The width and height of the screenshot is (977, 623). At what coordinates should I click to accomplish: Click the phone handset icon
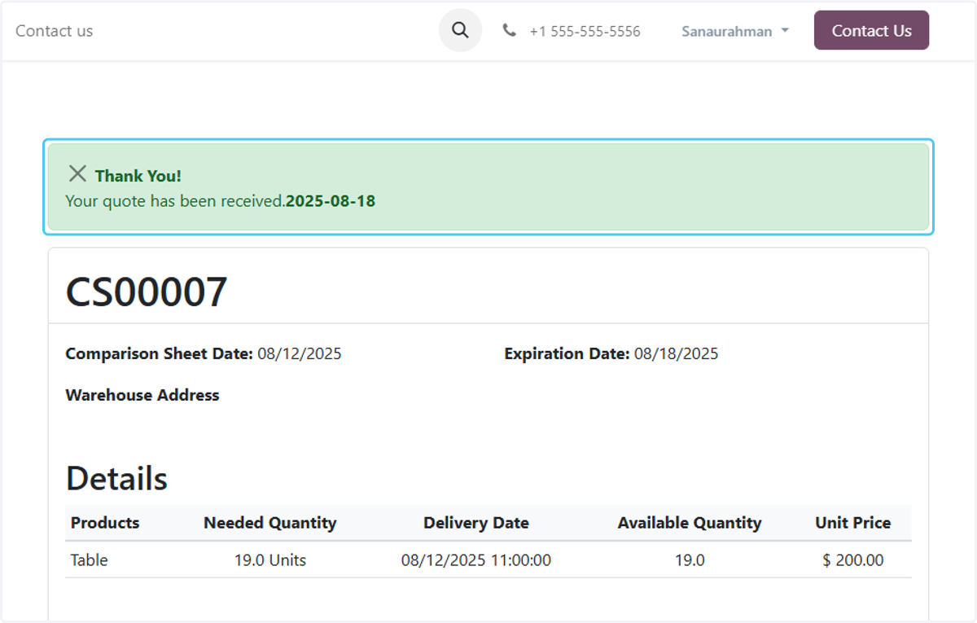(509, 31)
